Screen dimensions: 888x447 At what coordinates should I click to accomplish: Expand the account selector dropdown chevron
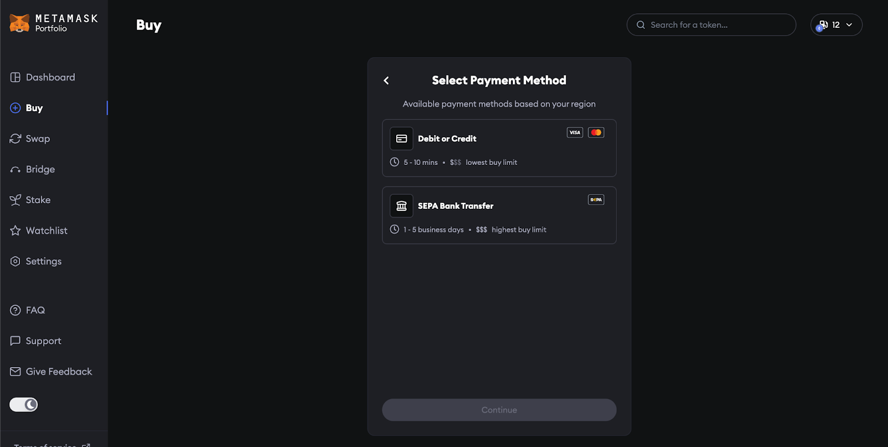pyautogui.click(x=849, y=25)
